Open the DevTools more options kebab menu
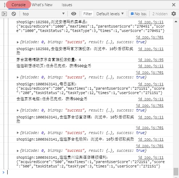The width and height of the screenshot is (179, 178). (4, 5)
